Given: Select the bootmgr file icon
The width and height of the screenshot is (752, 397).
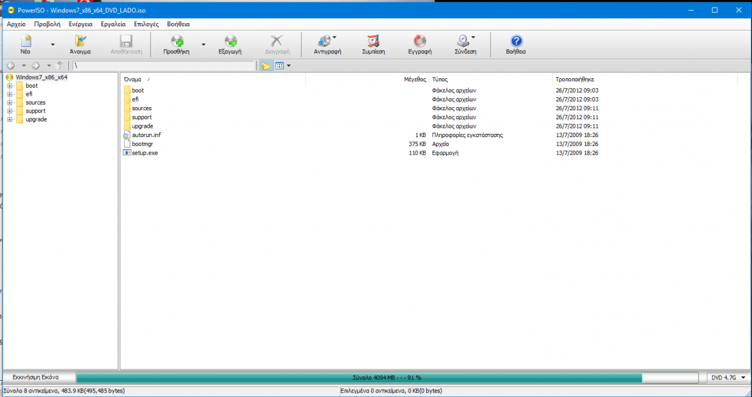Looking at the screenshot, I should [x=127, y=144].
